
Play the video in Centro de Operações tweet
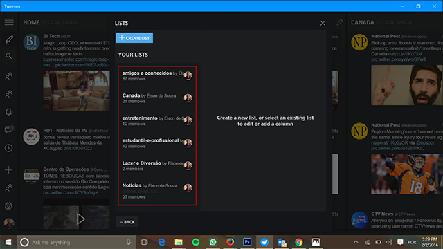click(x=81, y=219)
